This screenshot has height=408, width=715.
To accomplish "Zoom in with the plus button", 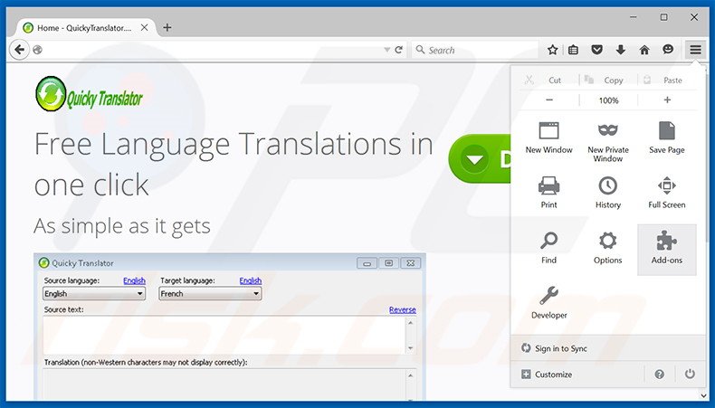I will [x=667, y=100].
